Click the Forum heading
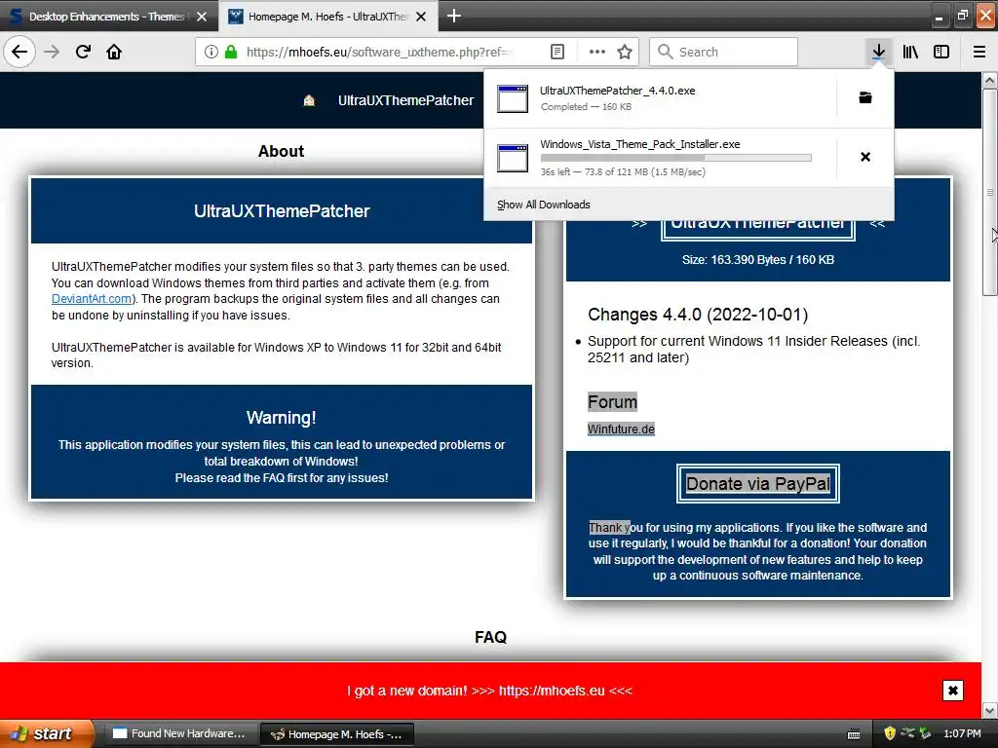 pos(612,402)
